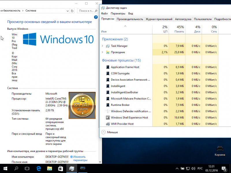Click the volume speaker tray icon

(x=193, y=169)
